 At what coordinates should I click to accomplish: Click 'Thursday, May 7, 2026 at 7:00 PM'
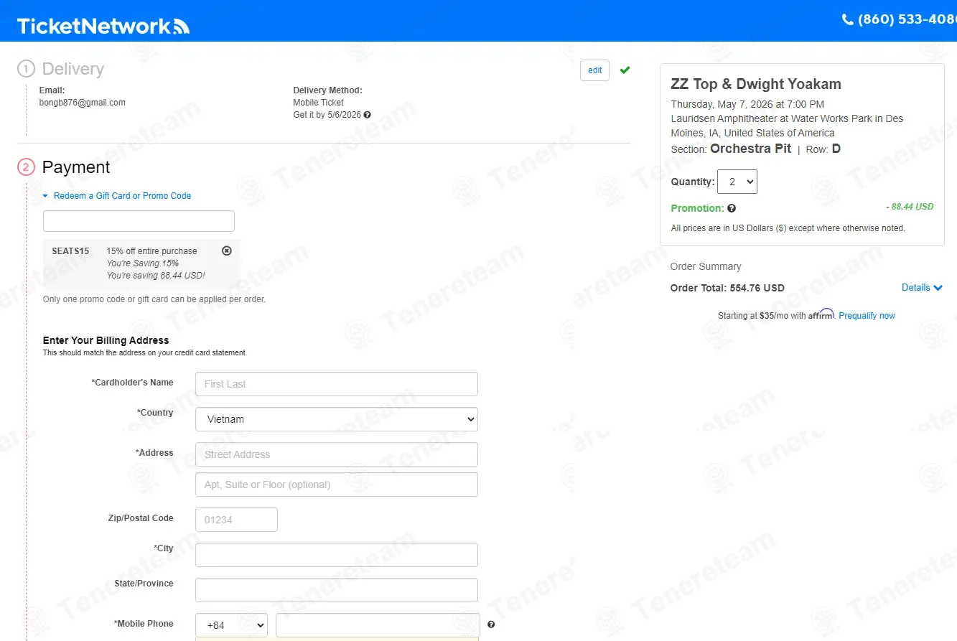point(747,104)
